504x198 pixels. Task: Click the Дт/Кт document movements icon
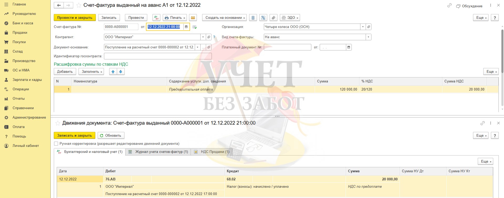click(x=156, y=18)
